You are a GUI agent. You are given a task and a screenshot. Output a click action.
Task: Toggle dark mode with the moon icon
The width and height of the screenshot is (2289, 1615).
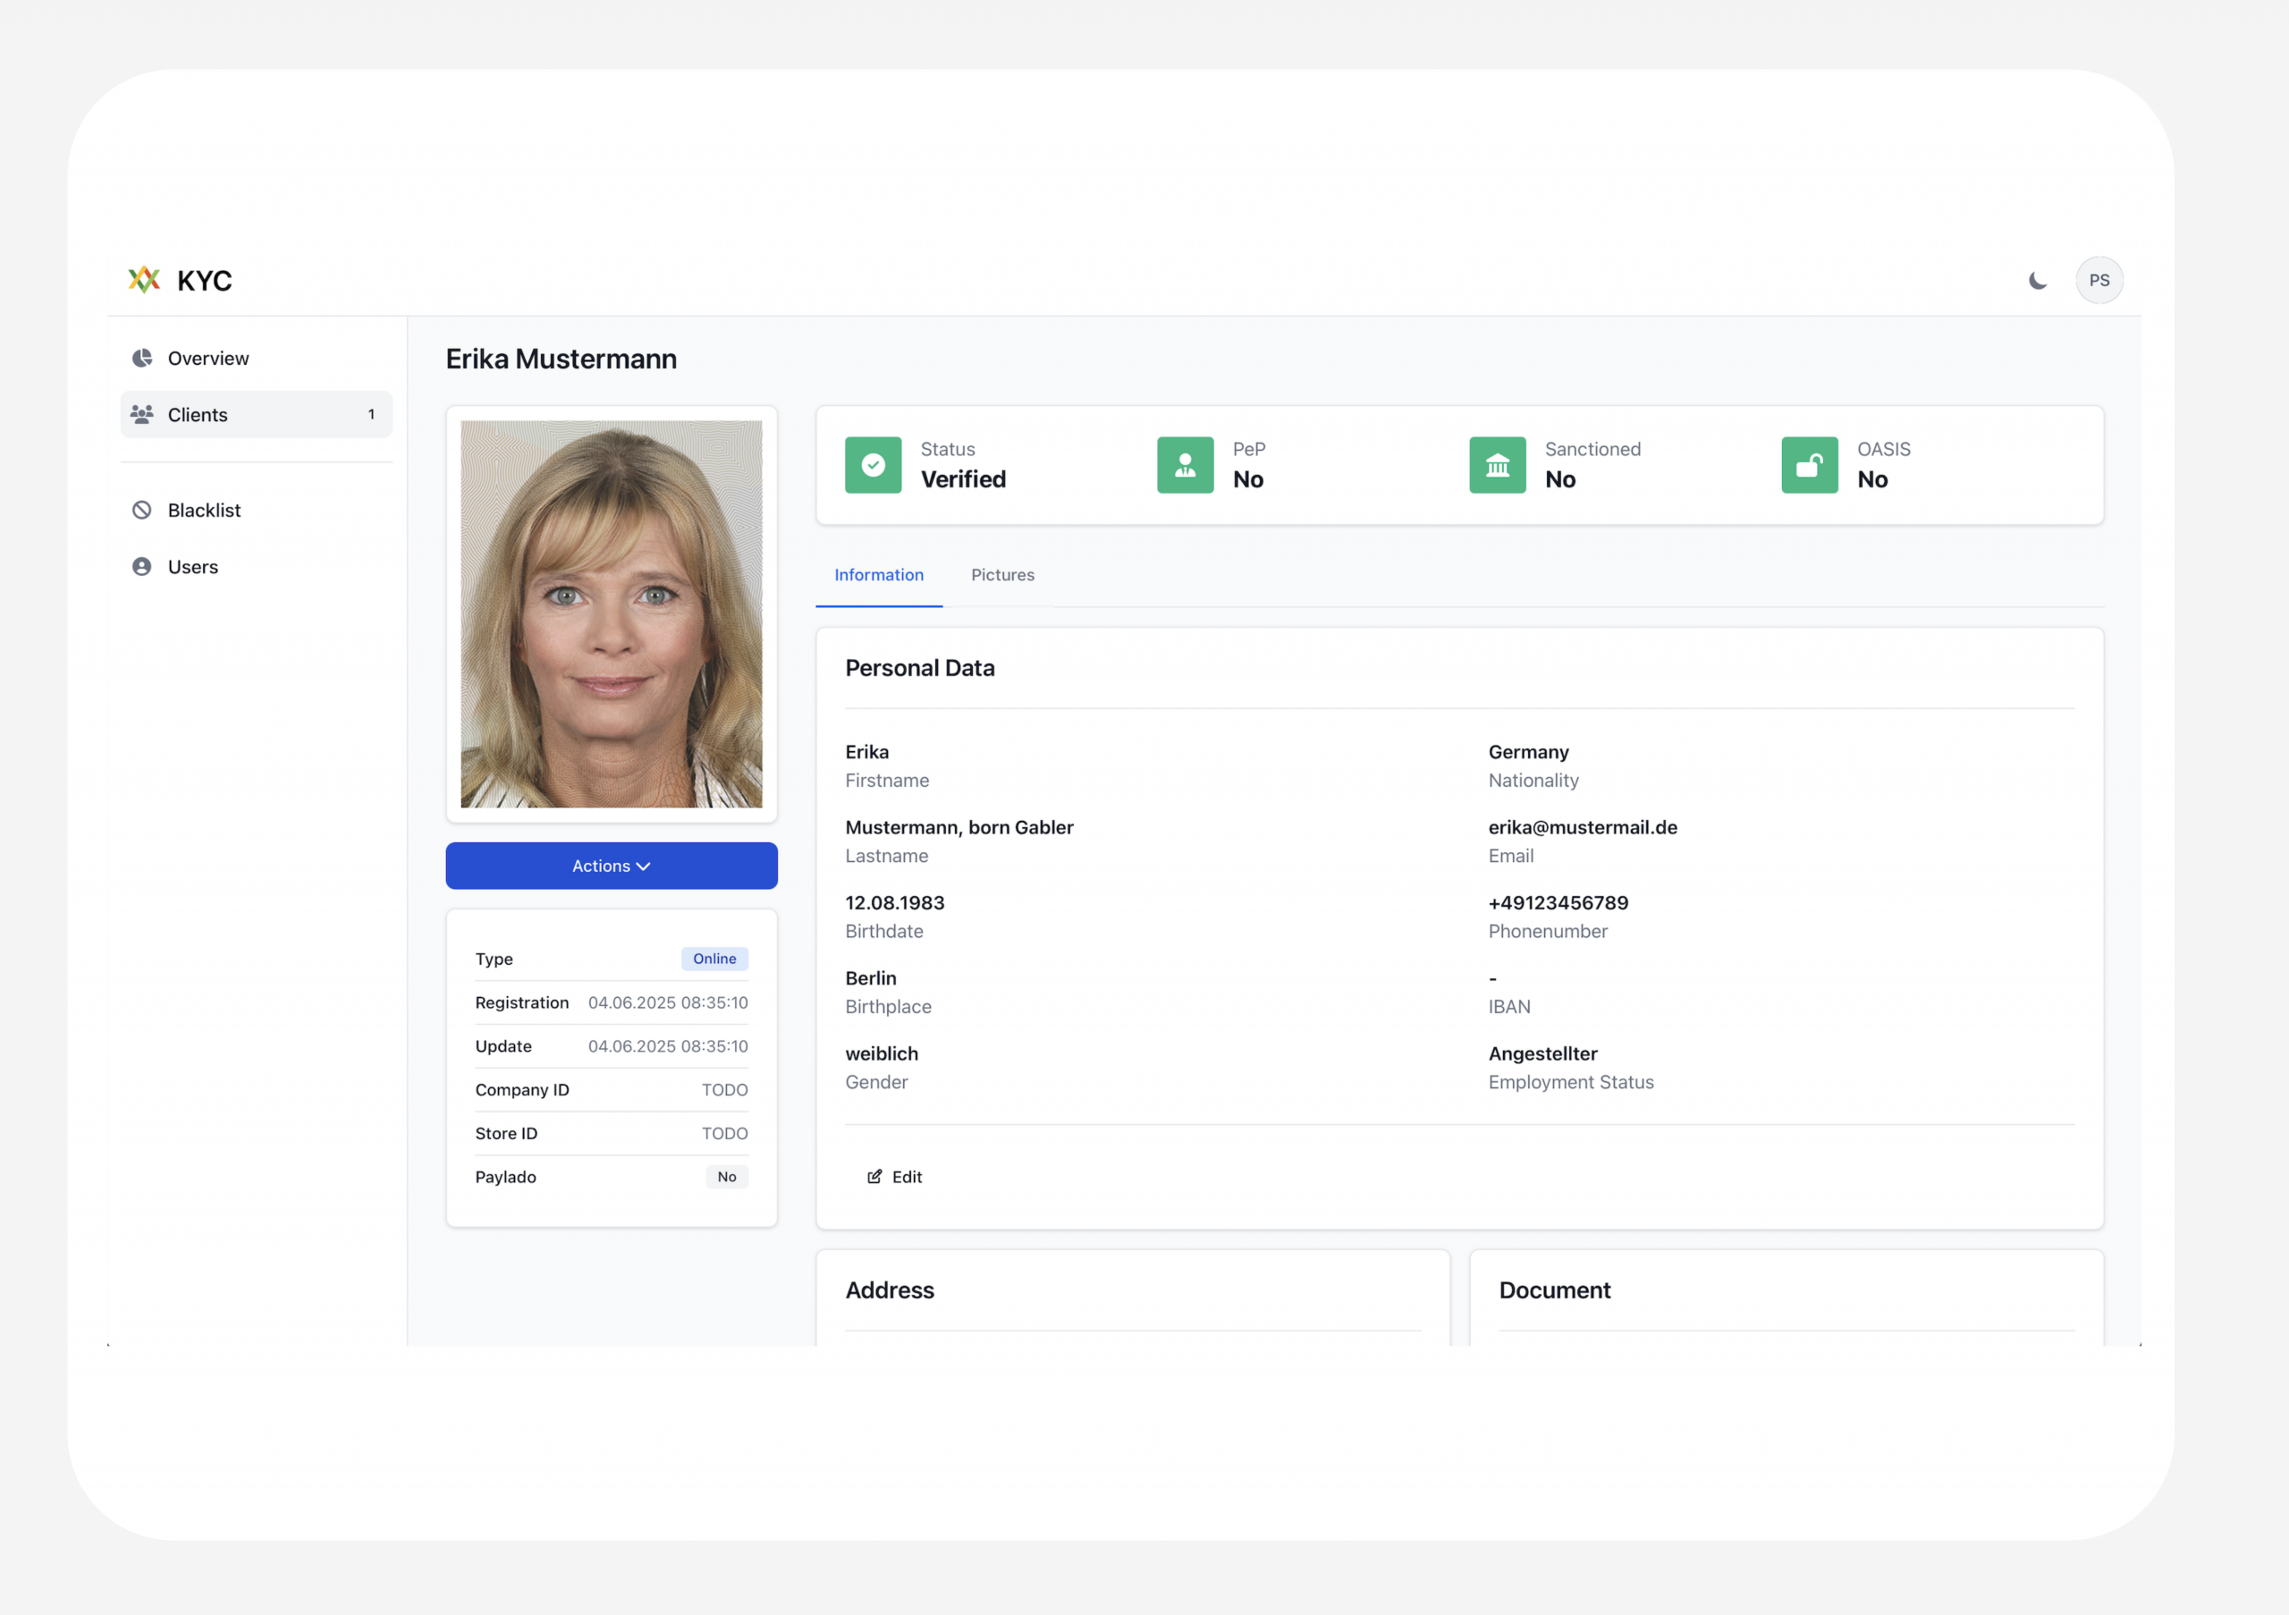(x=2037, y=281)
